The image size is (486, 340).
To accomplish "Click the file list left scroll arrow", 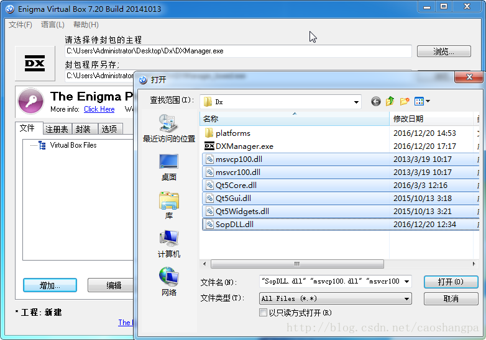I will [204, 264].
